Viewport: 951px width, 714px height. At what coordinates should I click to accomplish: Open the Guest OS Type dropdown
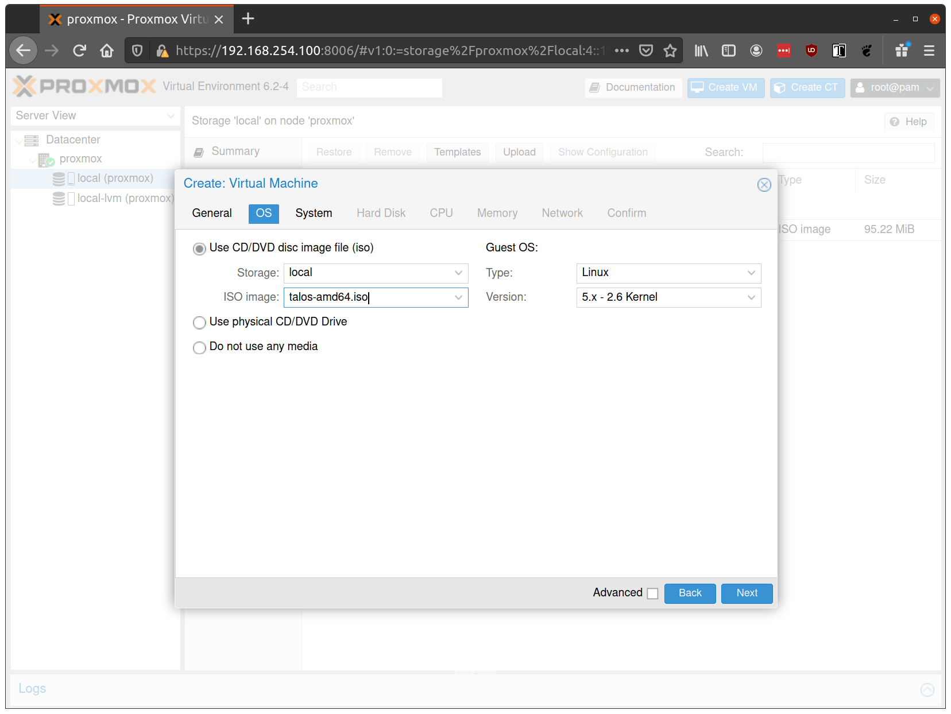pos(668,273)
